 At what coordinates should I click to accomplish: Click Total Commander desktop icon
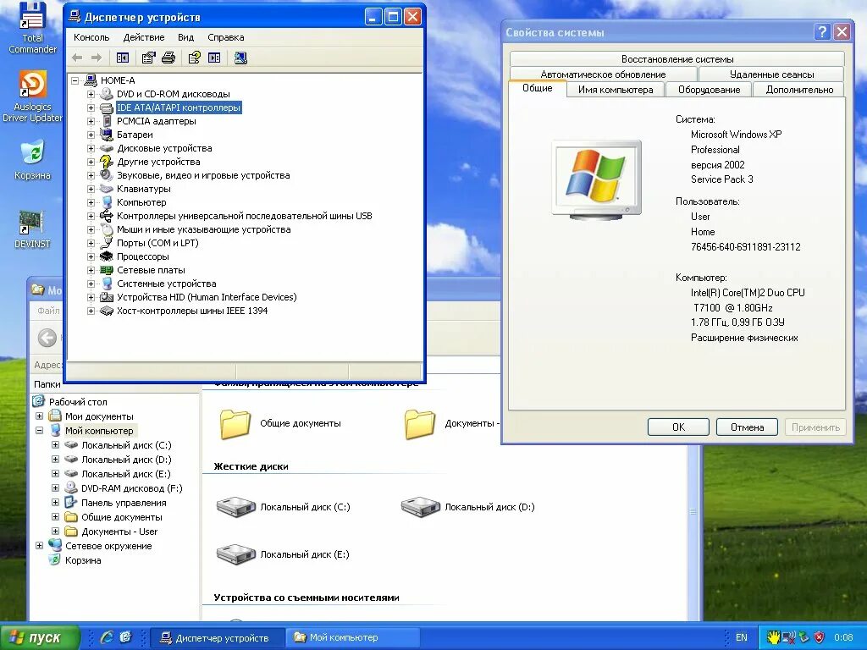click(x=32, y=28)
